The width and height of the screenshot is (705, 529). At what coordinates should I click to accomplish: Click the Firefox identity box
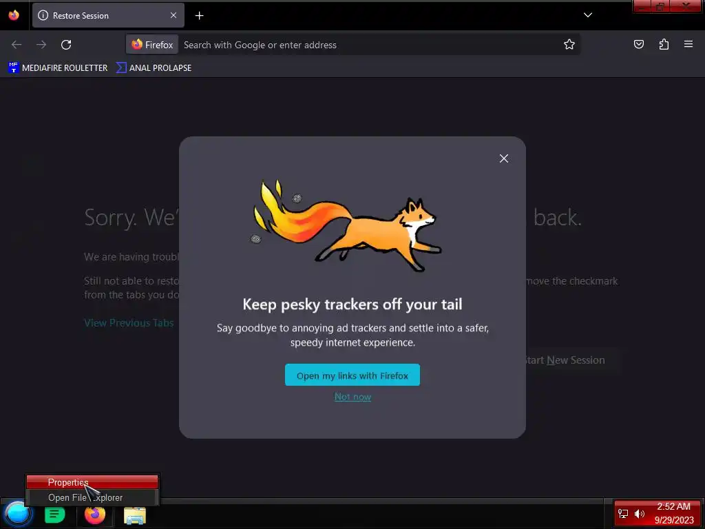coord(152,45)
